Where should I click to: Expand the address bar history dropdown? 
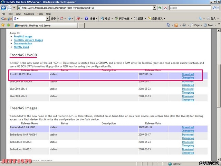point(154,8)
